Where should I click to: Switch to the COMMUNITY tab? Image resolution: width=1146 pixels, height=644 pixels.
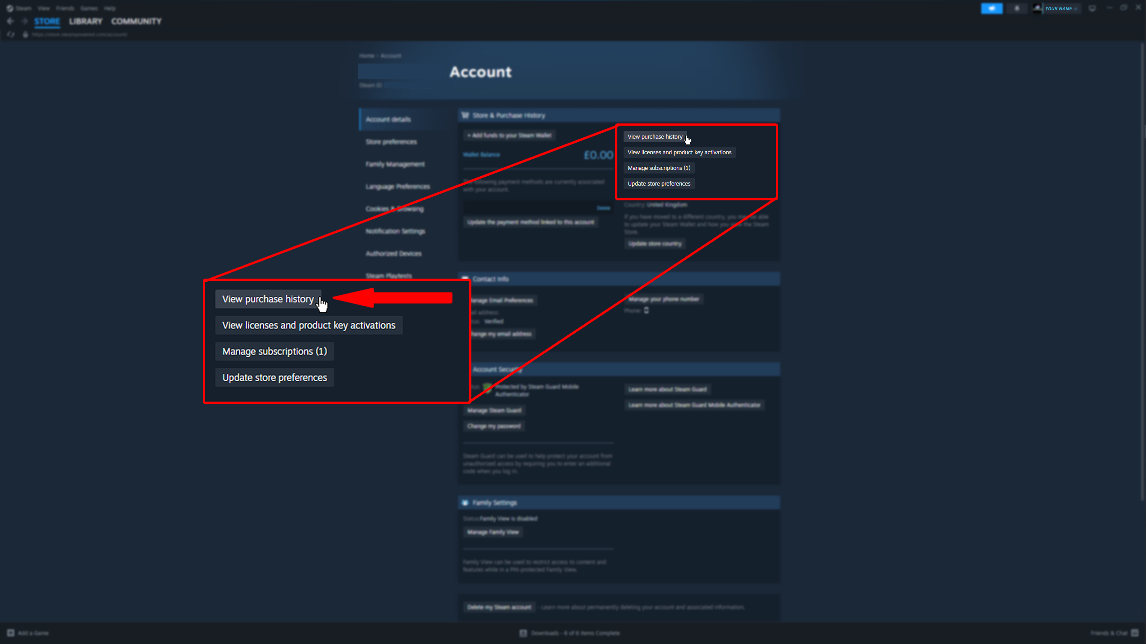tap(136, 21)
